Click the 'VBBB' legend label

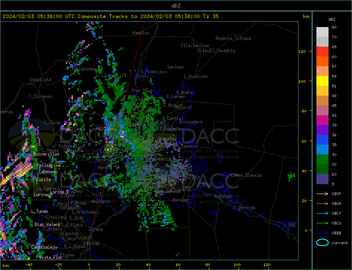(x=336, y=233)
